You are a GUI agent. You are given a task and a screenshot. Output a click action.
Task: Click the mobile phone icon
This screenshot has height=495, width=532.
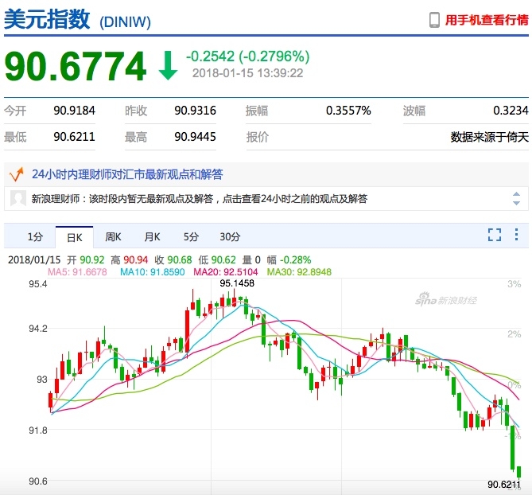coord(435,20)
